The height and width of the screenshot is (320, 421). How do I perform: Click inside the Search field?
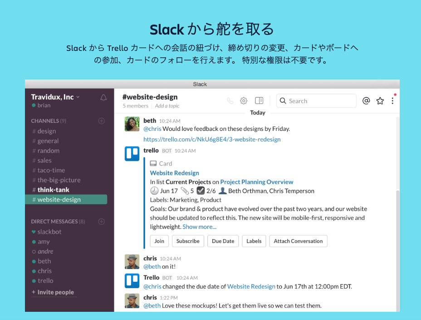pos(320,101)
